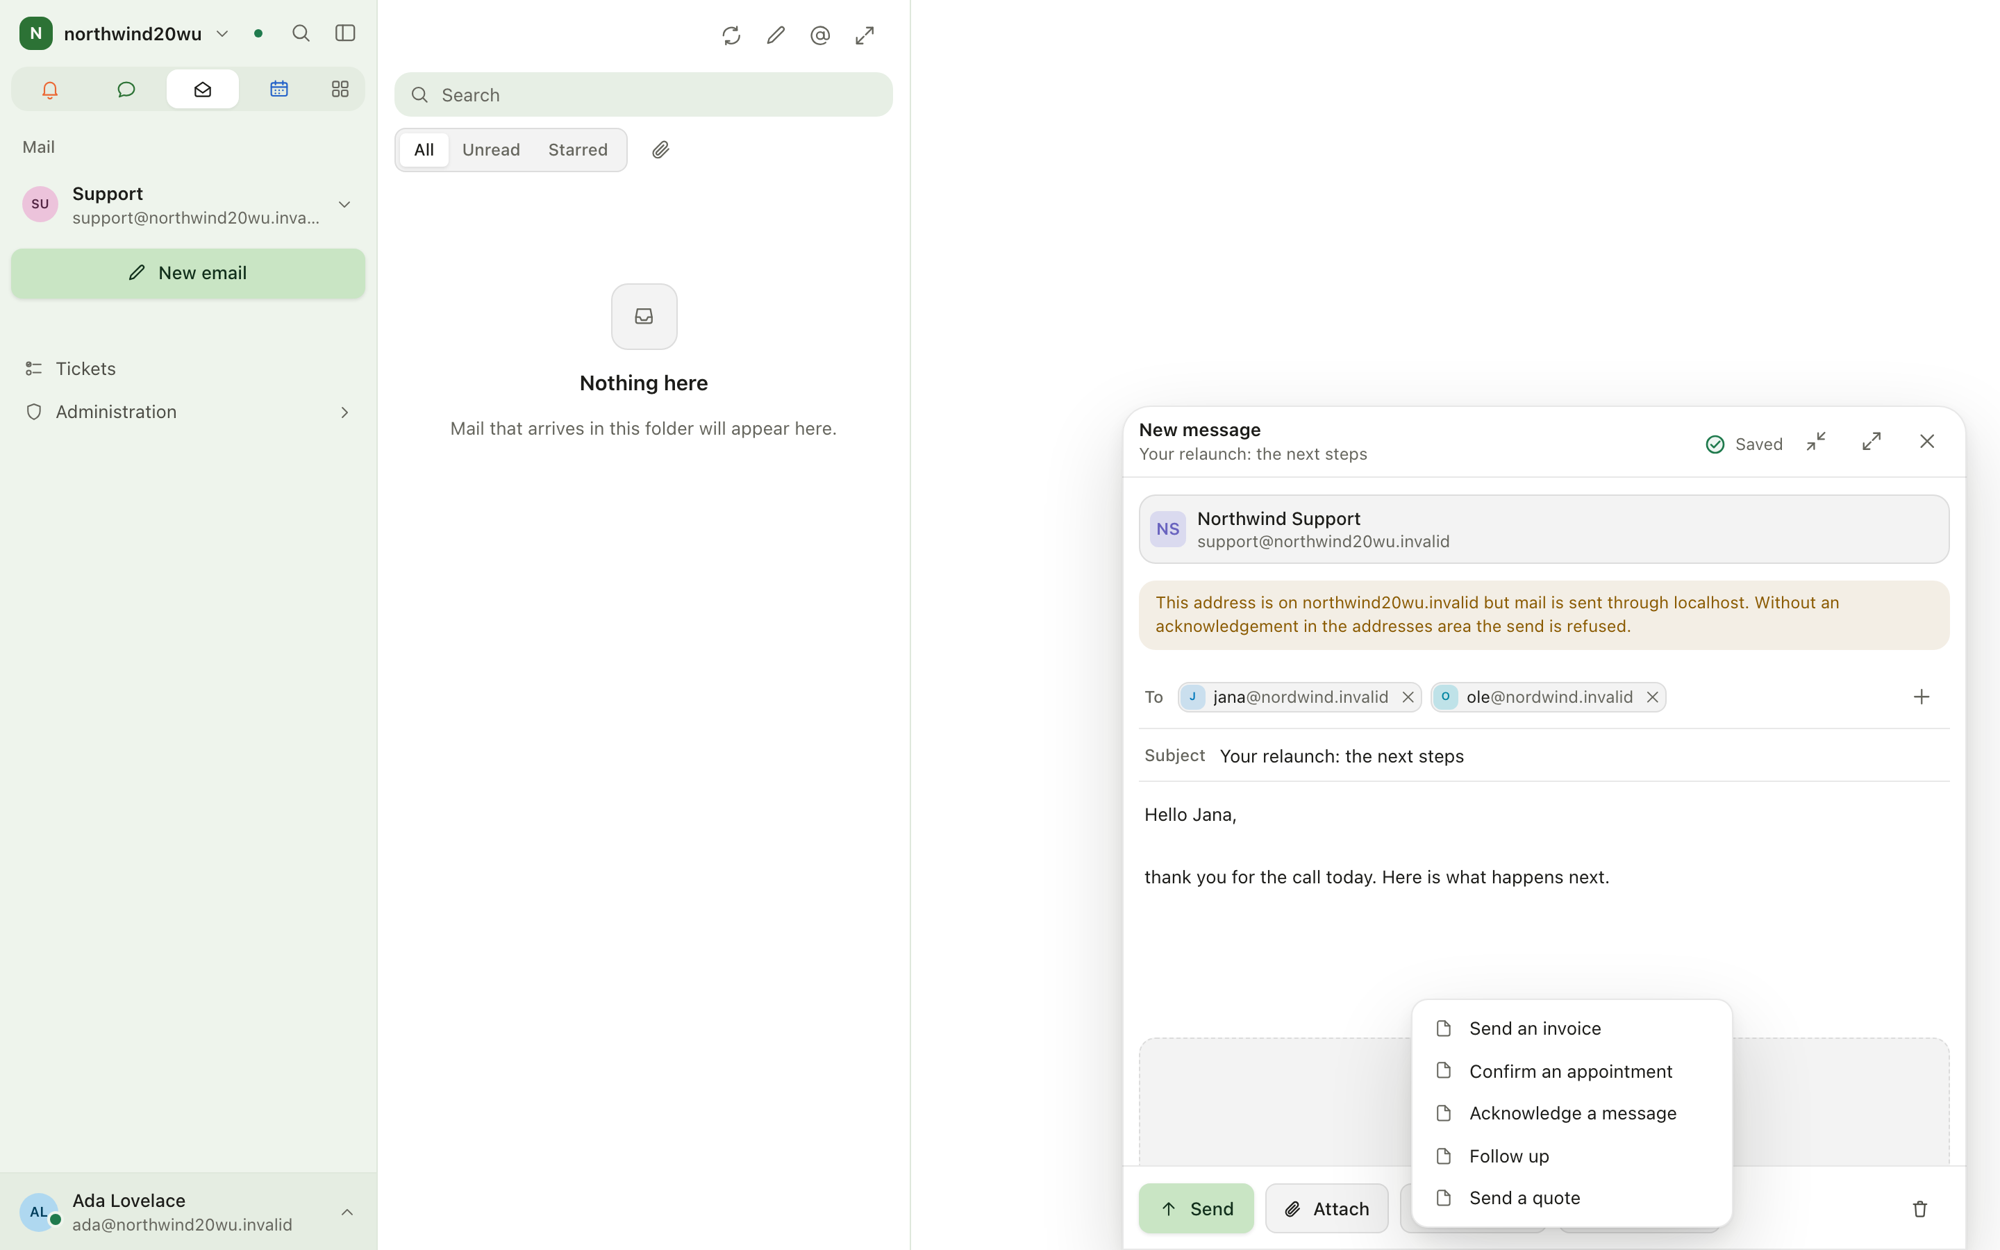The height and width of the screenshot is (1250, 2000).
Task: Open the apps grid tab
Action: (340, 90)
